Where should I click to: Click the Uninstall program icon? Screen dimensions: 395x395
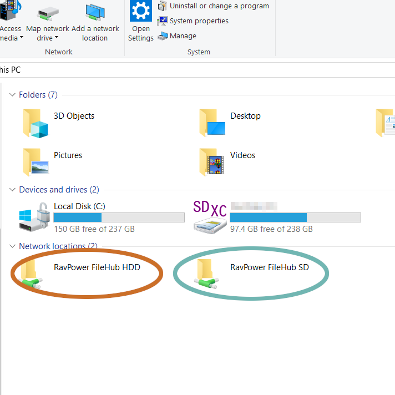point(163,6)
